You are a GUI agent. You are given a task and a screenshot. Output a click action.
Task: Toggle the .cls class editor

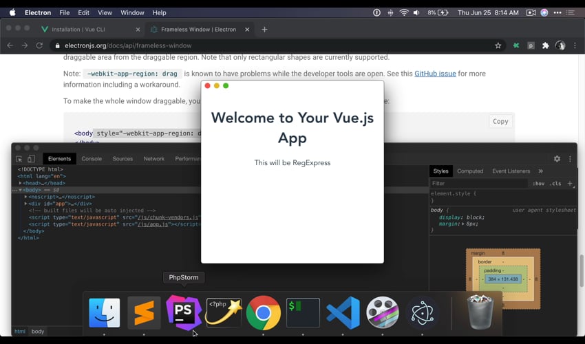click(555, 184)
